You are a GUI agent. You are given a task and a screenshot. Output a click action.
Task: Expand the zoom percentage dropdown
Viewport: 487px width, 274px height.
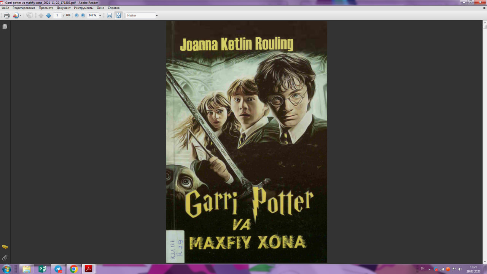[100, 15]
